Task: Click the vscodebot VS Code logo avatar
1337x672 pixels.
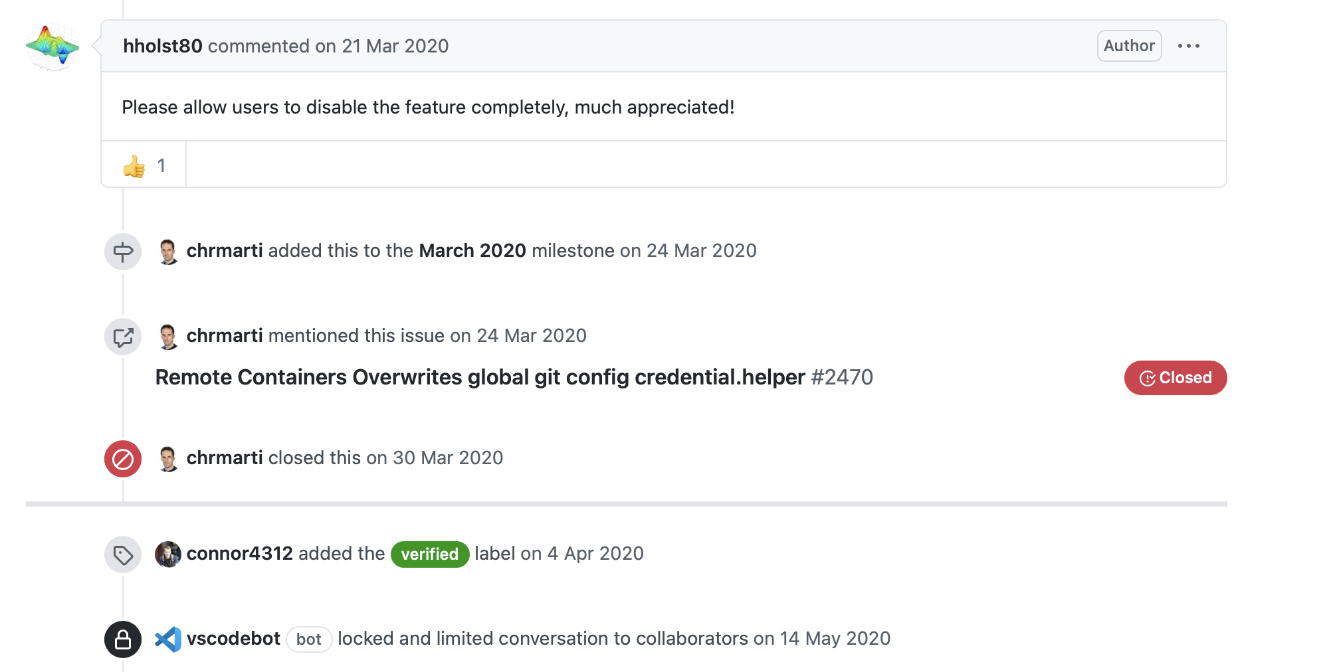Action: [x=168, y=639]
